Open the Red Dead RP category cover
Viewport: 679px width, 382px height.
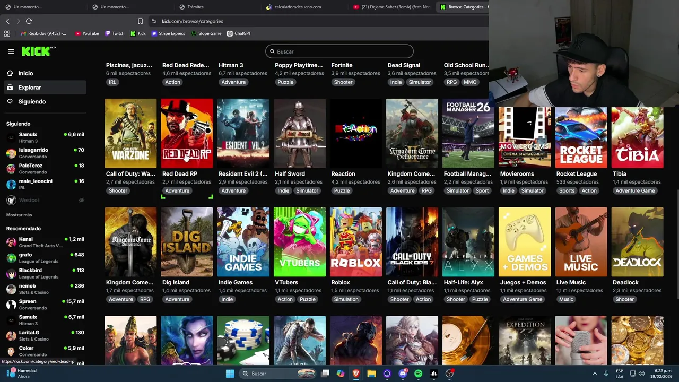pyautogui.click(x=187, y=133)
